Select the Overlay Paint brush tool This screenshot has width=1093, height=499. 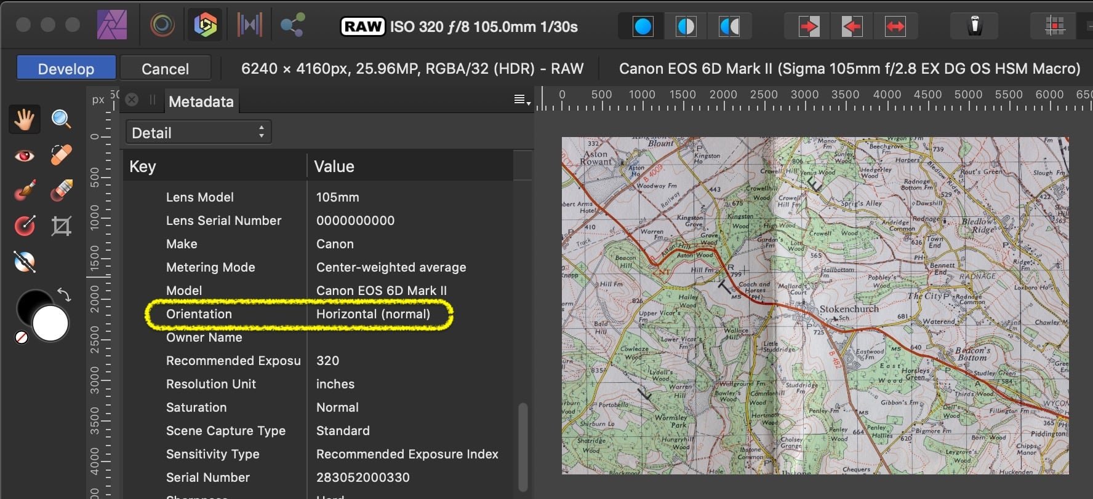[x=24, y=191]
